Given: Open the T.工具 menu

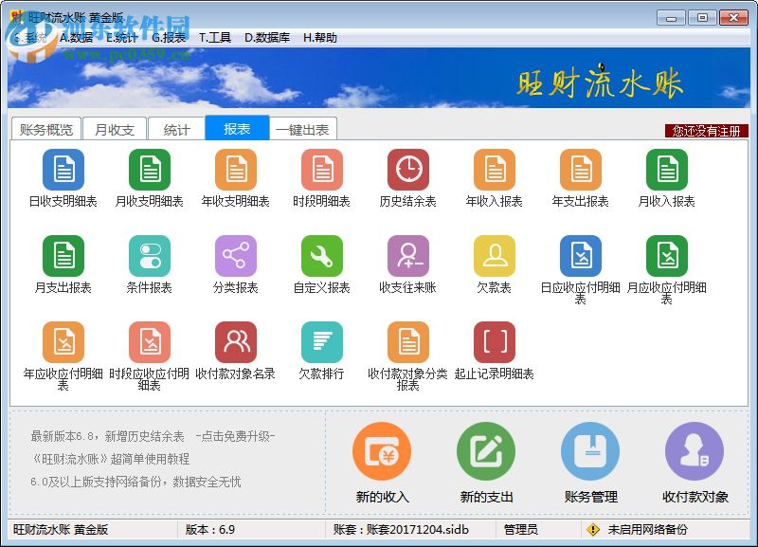Looking at the screenshot, I should point(219,38).
